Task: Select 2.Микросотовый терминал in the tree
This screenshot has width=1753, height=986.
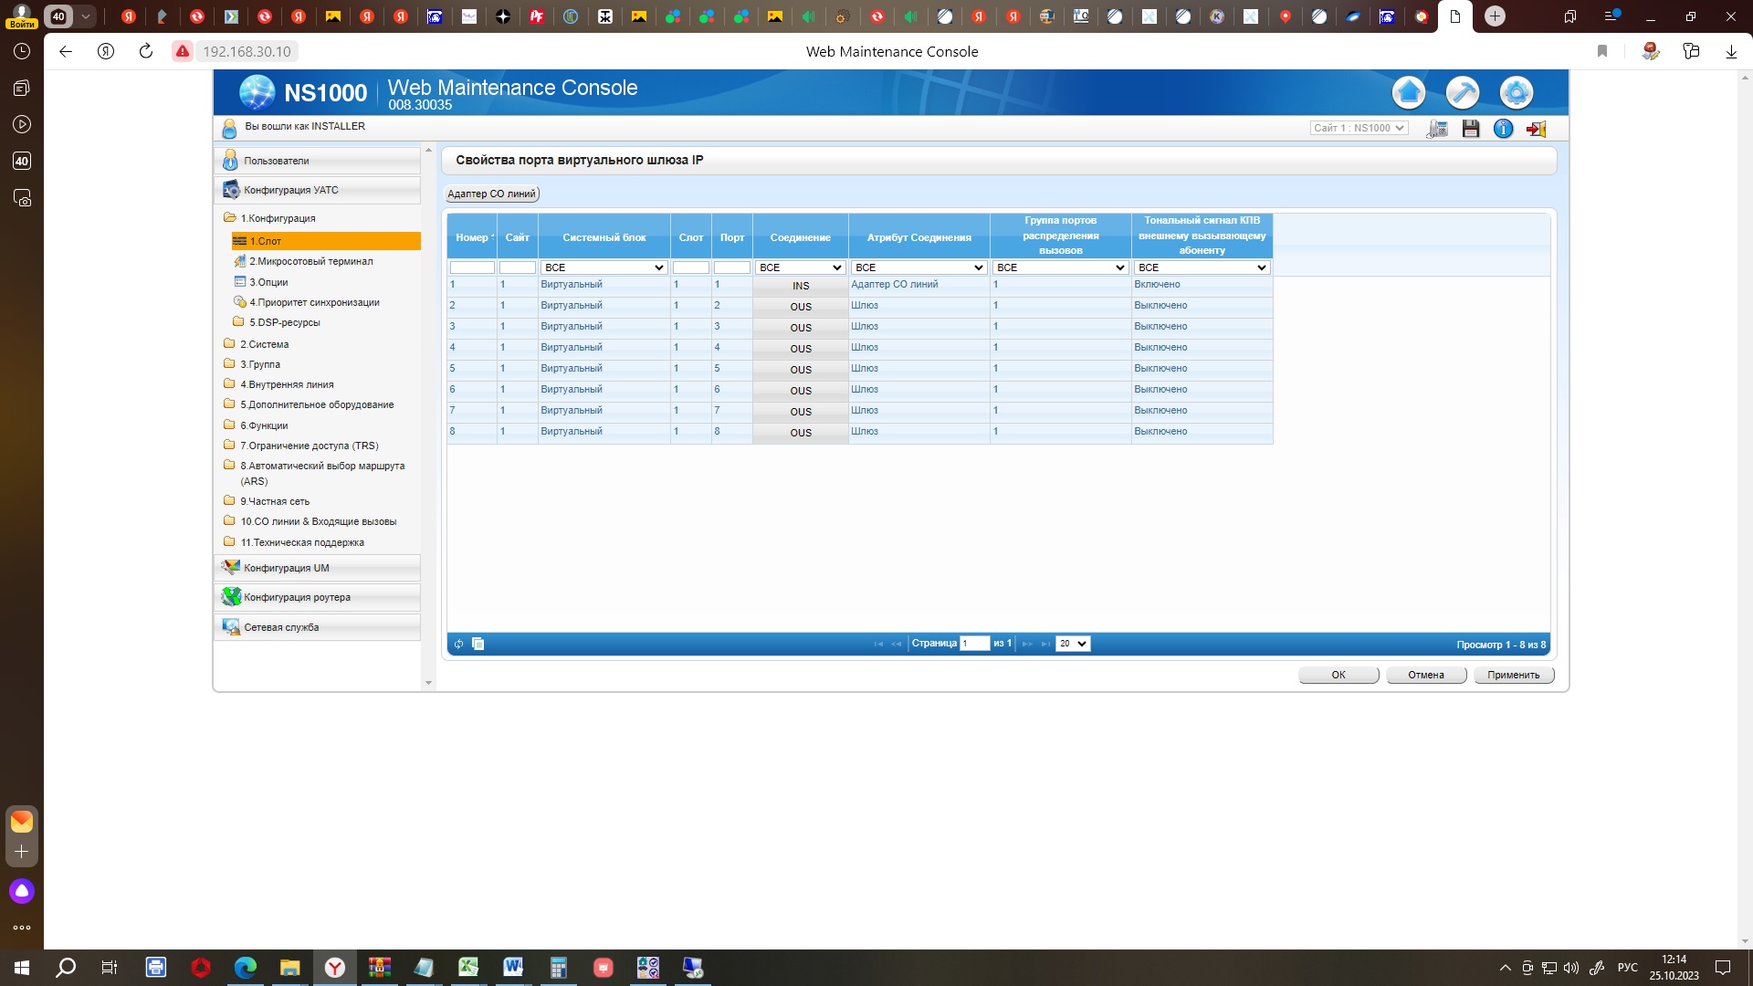Action: (x=311, y=261)
